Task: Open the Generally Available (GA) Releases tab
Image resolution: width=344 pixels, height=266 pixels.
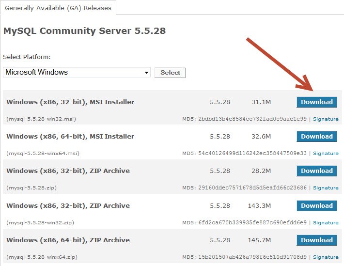Action: [58, 8]
